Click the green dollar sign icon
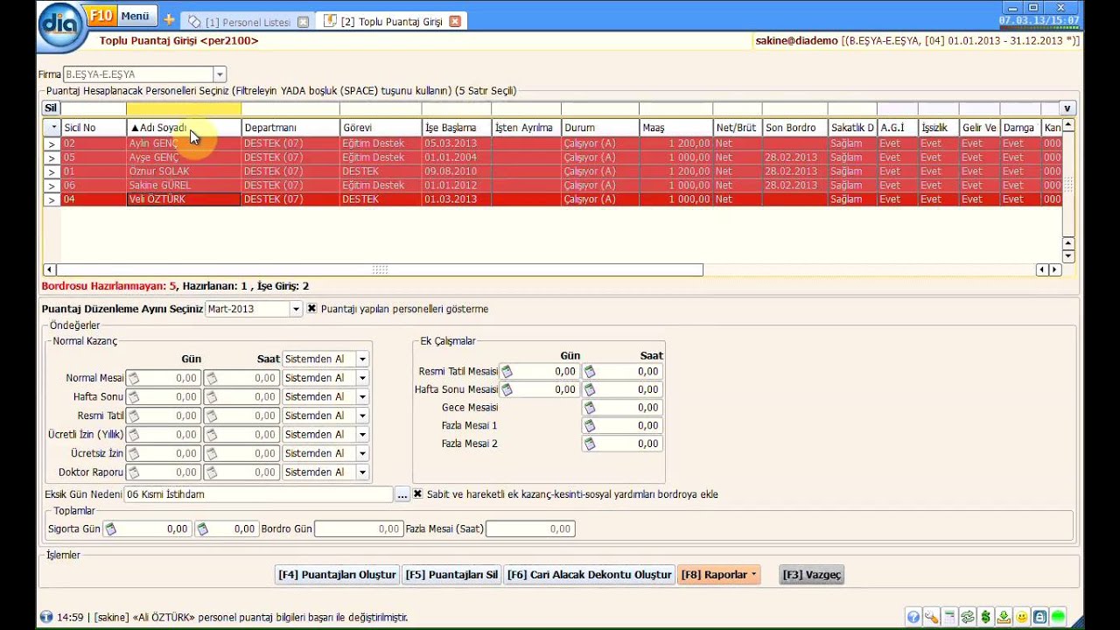The height and width of the screenshot is (630, 1120). [986, 617]
